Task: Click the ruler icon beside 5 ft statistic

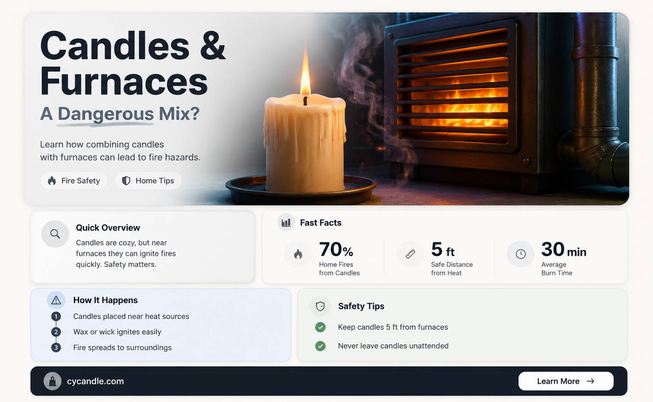Action: pos(410,254)
